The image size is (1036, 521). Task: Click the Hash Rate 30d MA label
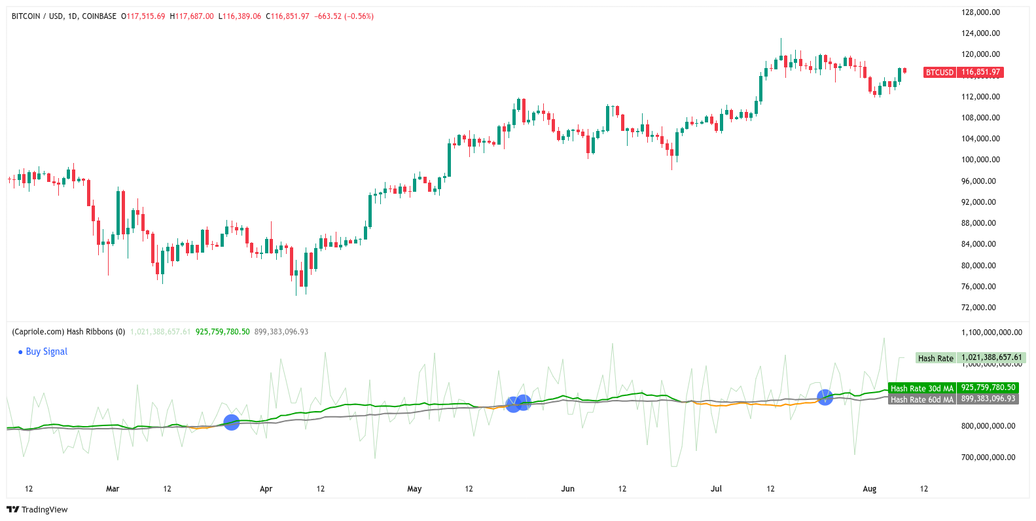[921, 388]
